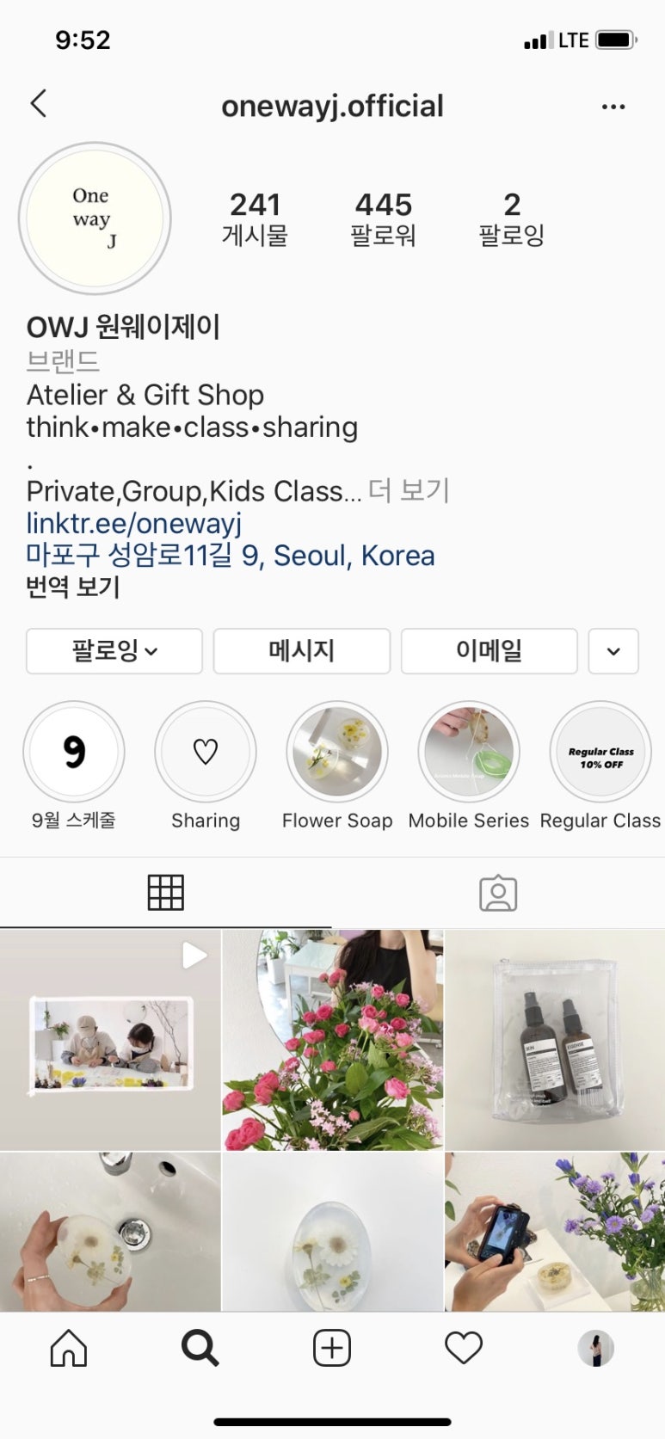
Task: Play the video post thumbnail
Action: click(x=110, y=1040)
